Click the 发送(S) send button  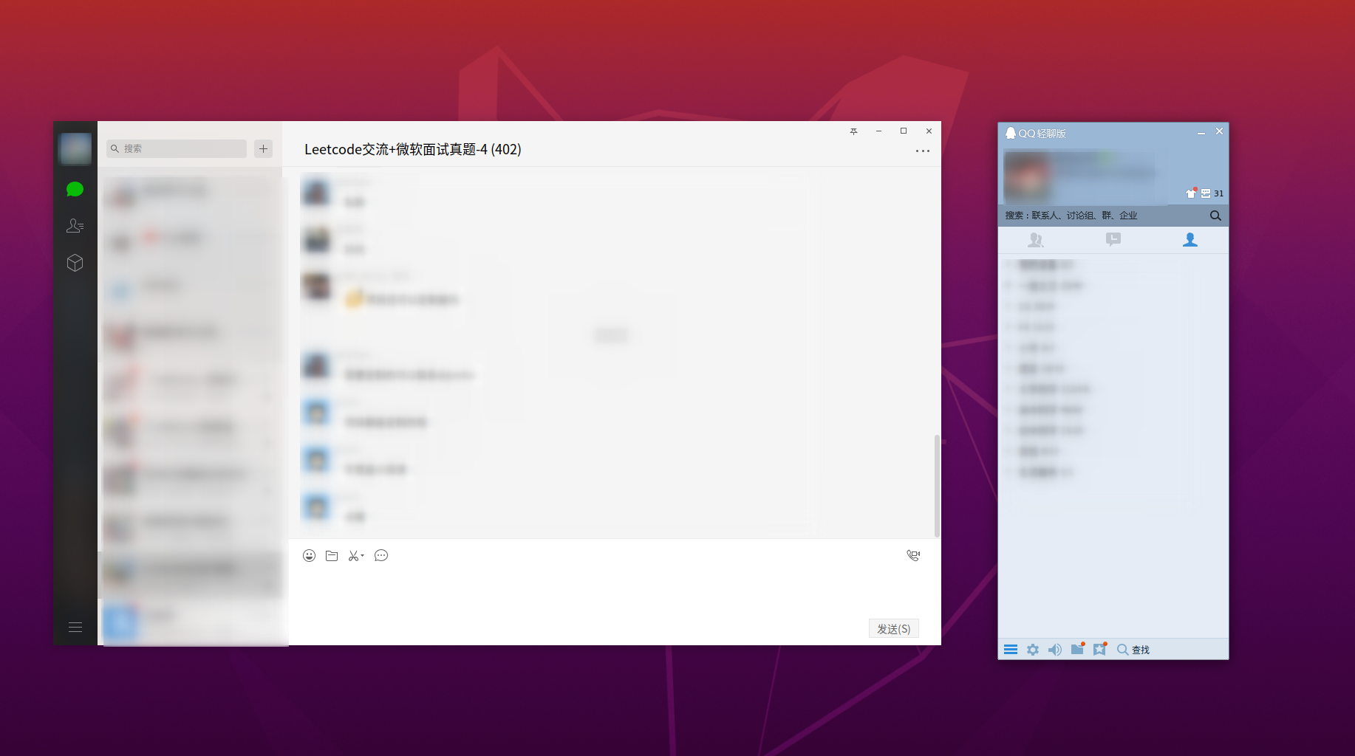893,628
